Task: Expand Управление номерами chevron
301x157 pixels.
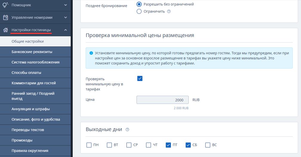Action: pos(65,18)
